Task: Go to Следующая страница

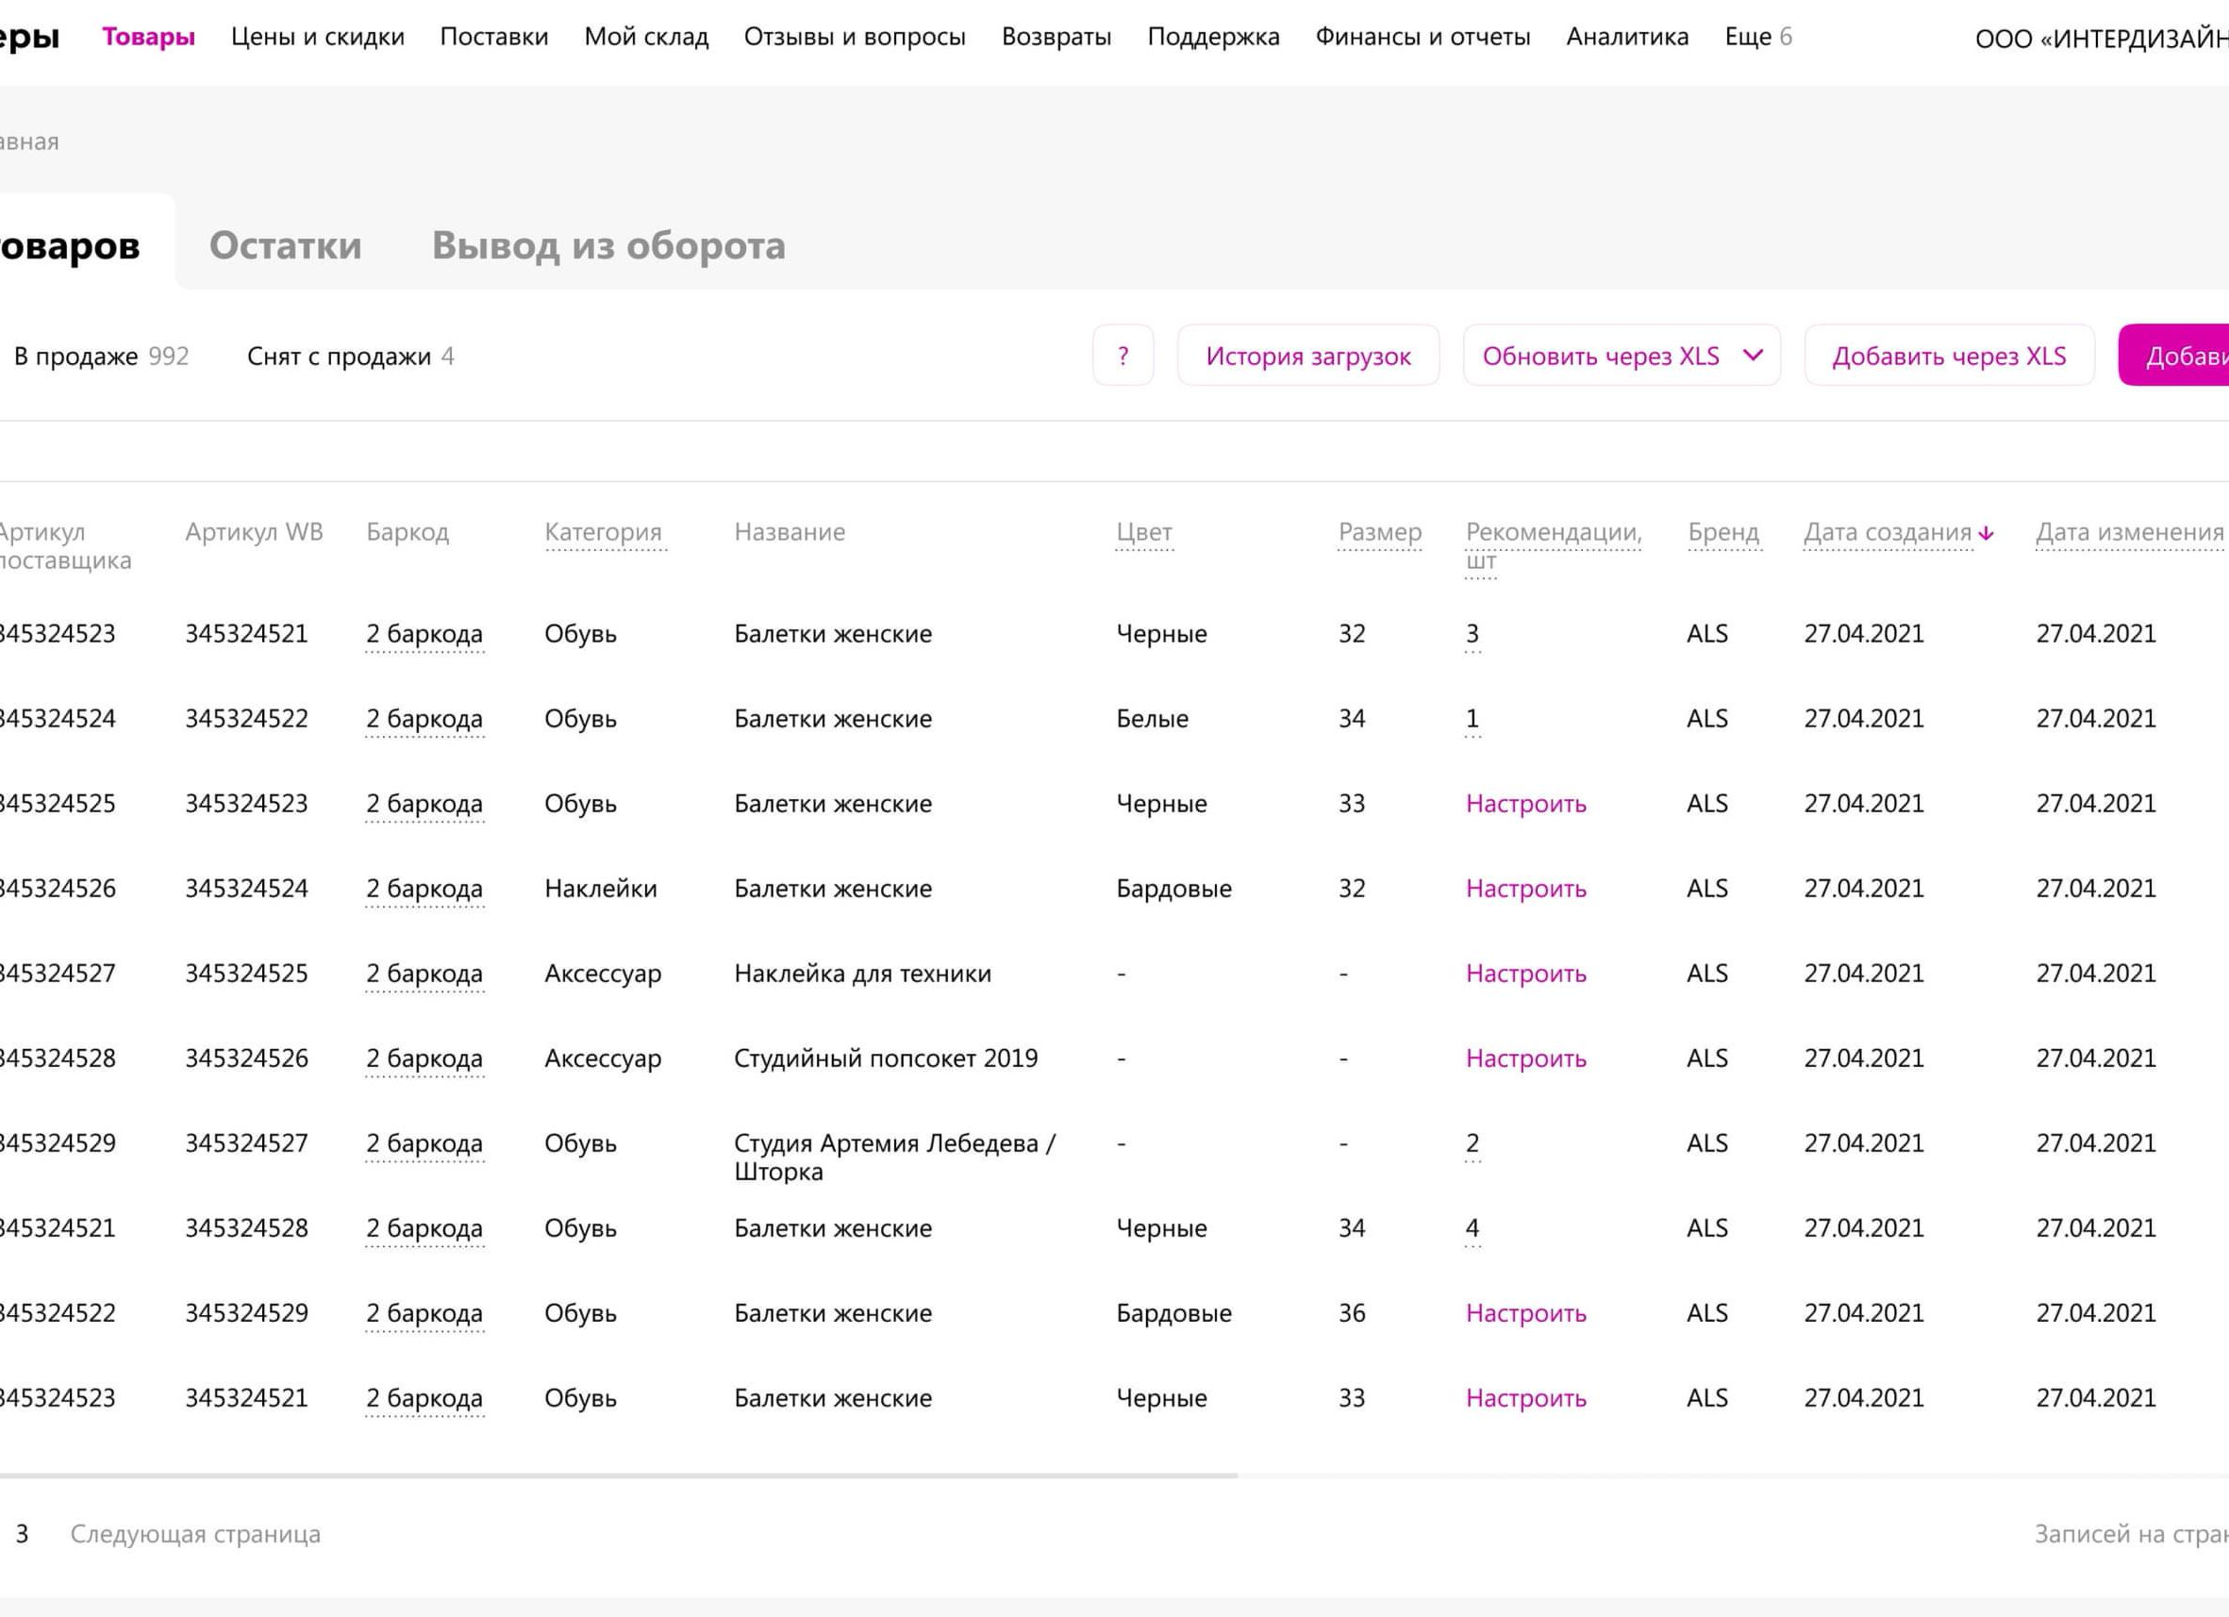Action: point(194,1533)
